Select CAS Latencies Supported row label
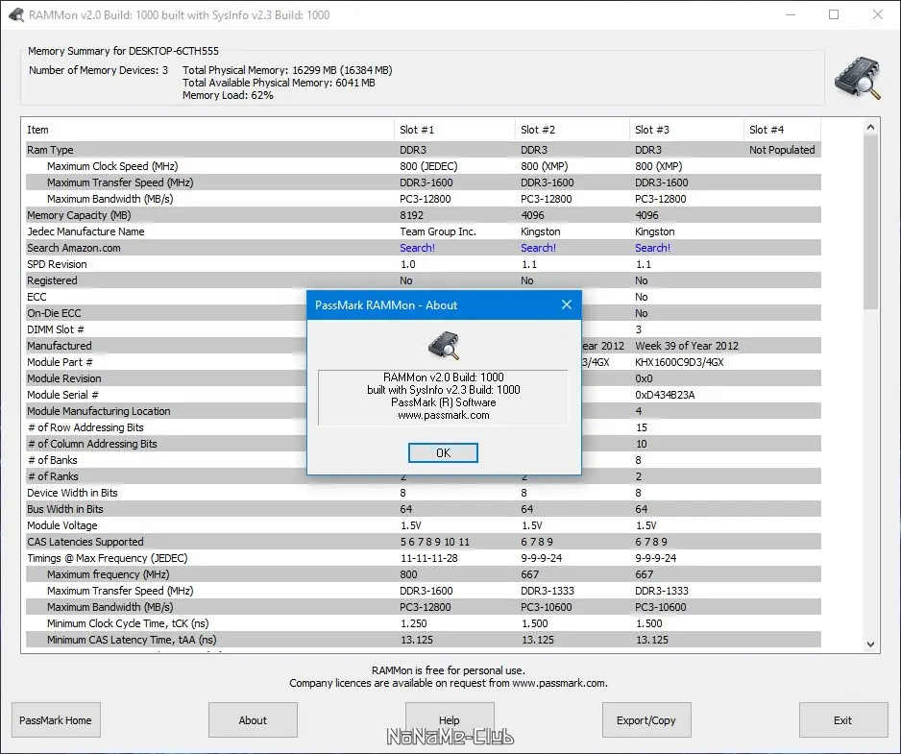The height and width of the screenshot is (754, 901). pos(85,542)
